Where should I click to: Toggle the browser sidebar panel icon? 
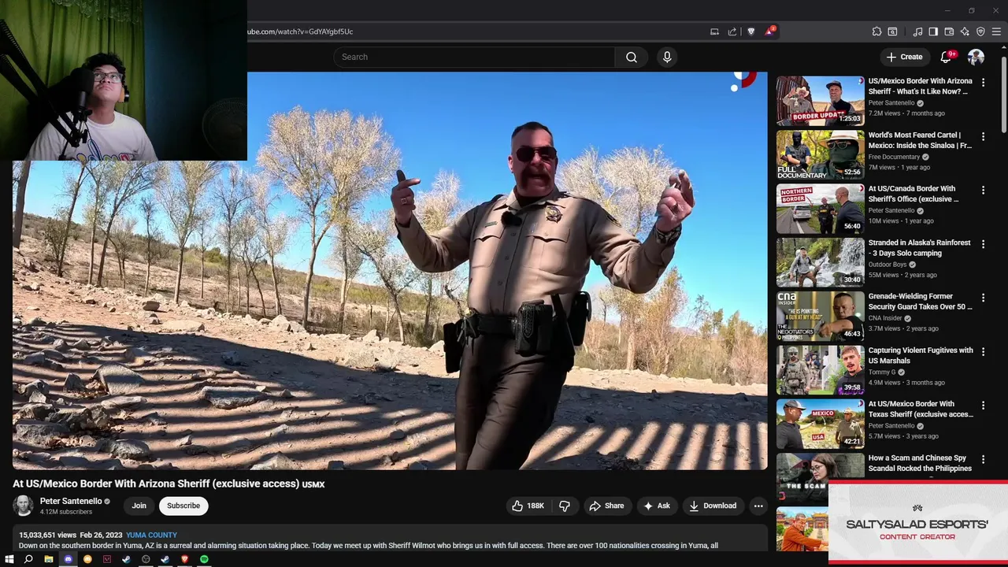pos(933,31)
